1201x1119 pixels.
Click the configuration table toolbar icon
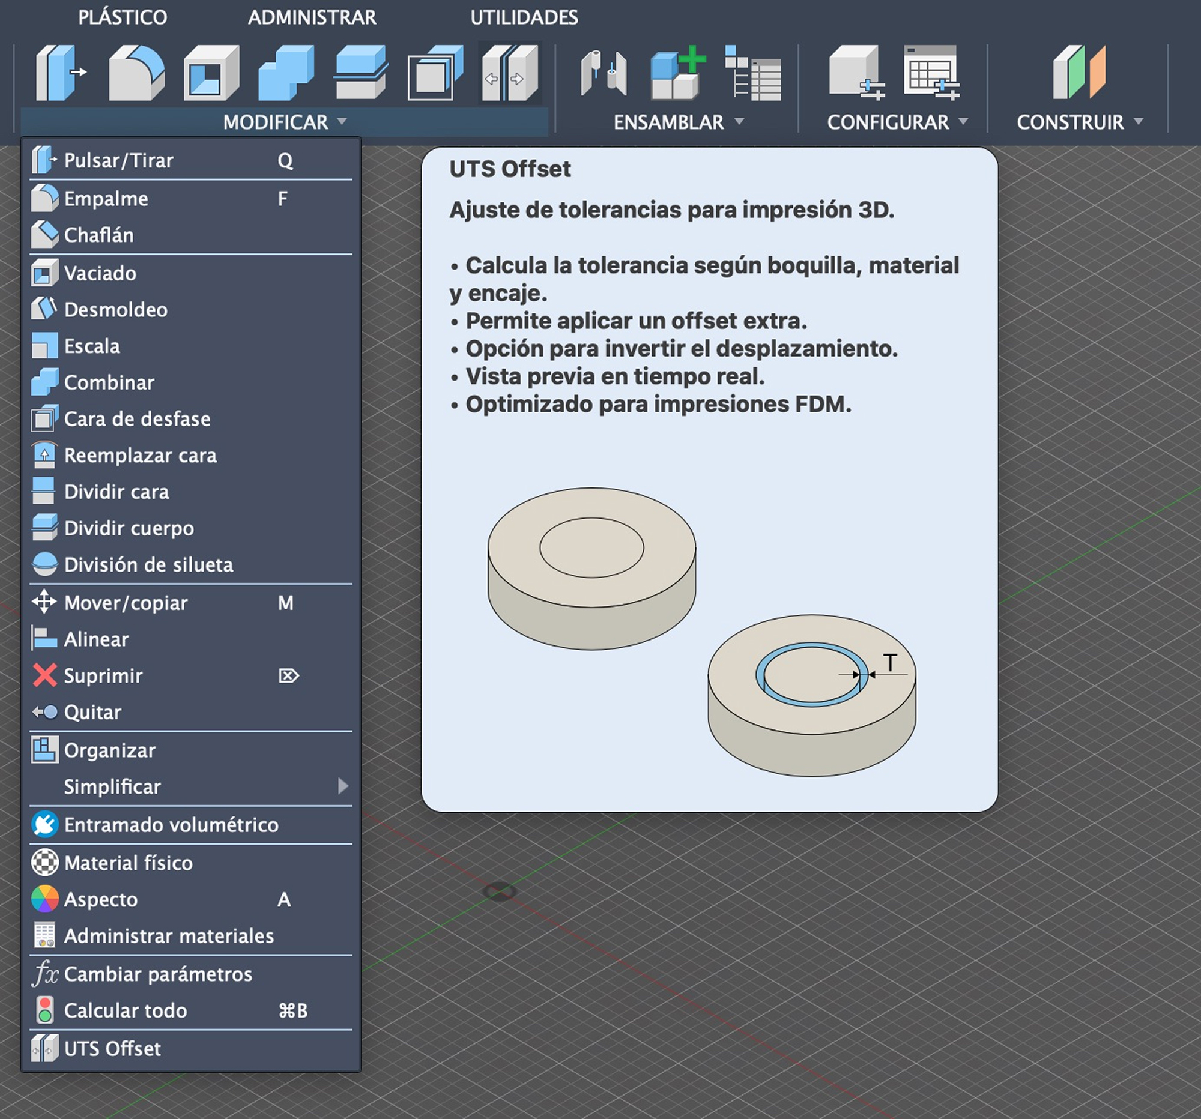(x=931, y=73)
